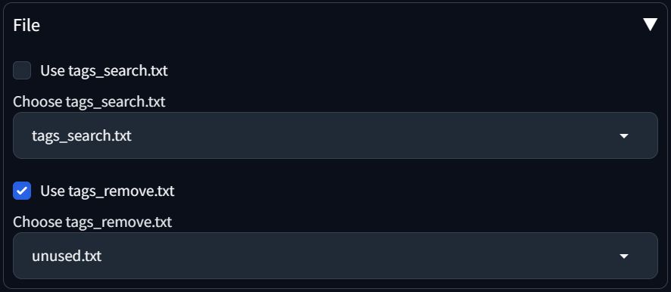Enable the Use tags_search.txt checkbox

click(x=22, y=70)
